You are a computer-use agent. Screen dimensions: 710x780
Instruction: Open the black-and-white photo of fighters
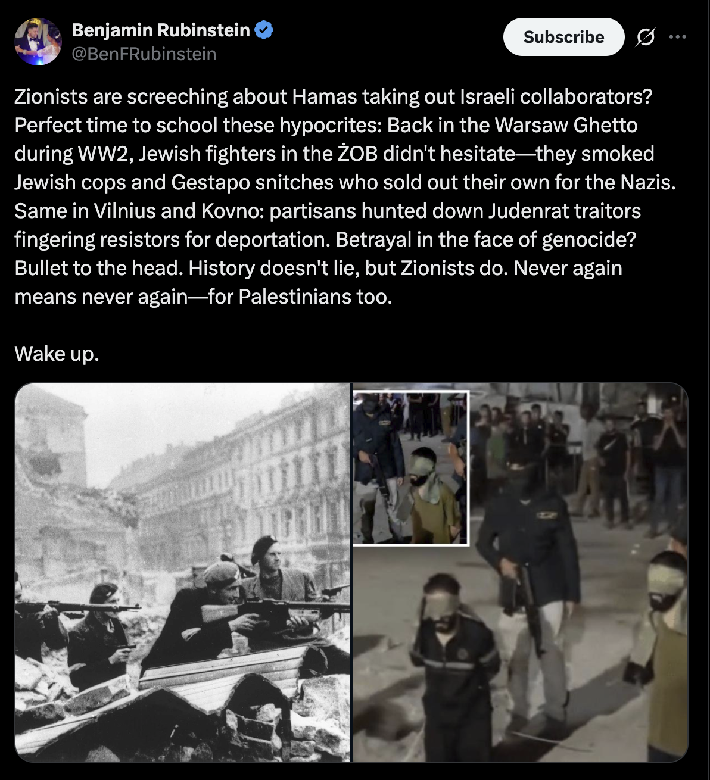coord(183,572)
